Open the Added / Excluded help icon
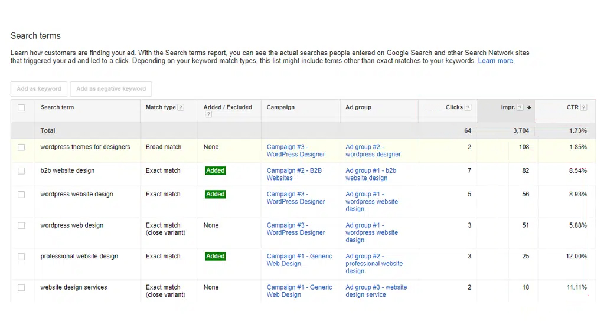 pos(208,114)
